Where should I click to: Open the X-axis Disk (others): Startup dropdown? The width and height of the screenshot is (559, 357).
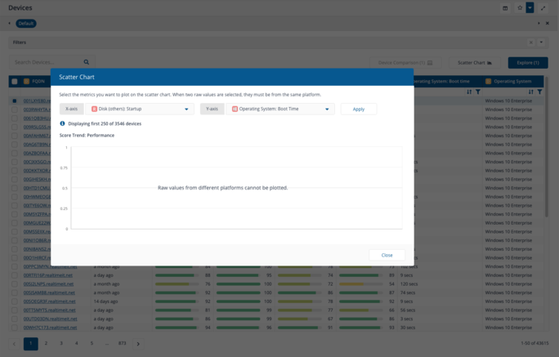coord(140,109)
